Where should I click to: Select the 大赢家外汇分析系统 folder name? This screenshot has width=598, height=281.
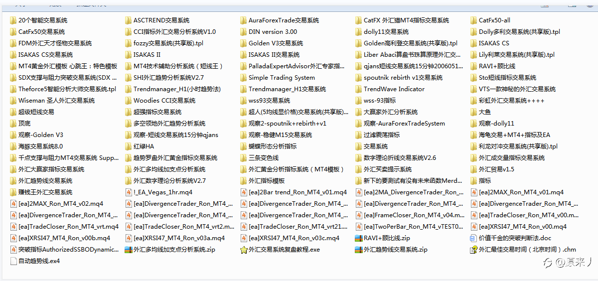pyautogui.click(x=391, y=112)
